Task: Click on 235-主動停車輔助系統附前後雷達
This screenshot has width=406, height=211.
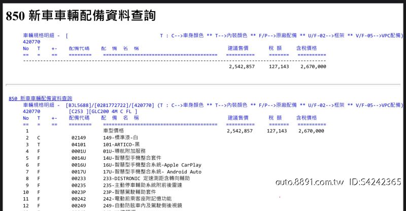Action: [x=143, y=185]
